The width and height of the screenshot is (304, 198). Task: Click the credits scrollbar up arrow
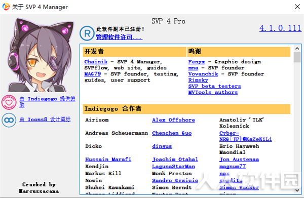pyautogui.click(x=297, y=48)
